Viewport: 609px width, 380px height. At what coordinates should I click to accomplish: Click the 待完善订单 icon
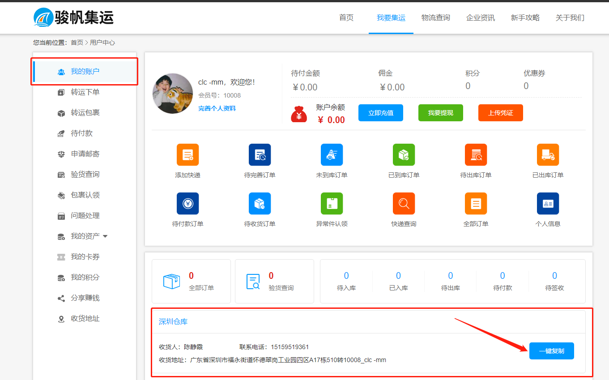[260, 155]
